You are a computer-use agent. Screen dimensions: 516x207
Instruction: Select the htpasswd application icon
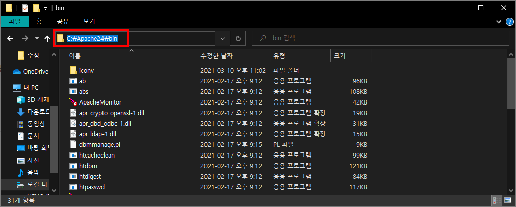[x=73, y=187]
